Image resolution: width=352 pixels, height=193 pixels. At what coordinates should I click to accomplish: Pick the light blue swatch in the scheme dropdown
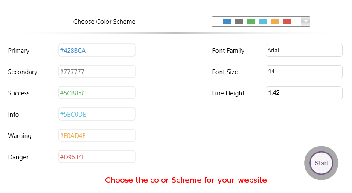[263, 21]
